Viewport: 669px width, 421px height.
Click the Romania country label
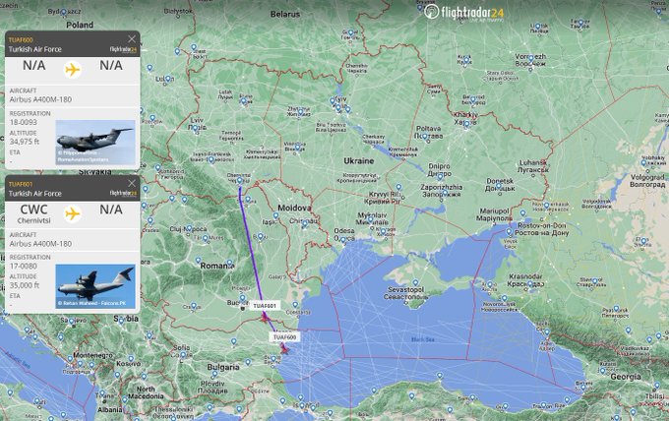217,266
